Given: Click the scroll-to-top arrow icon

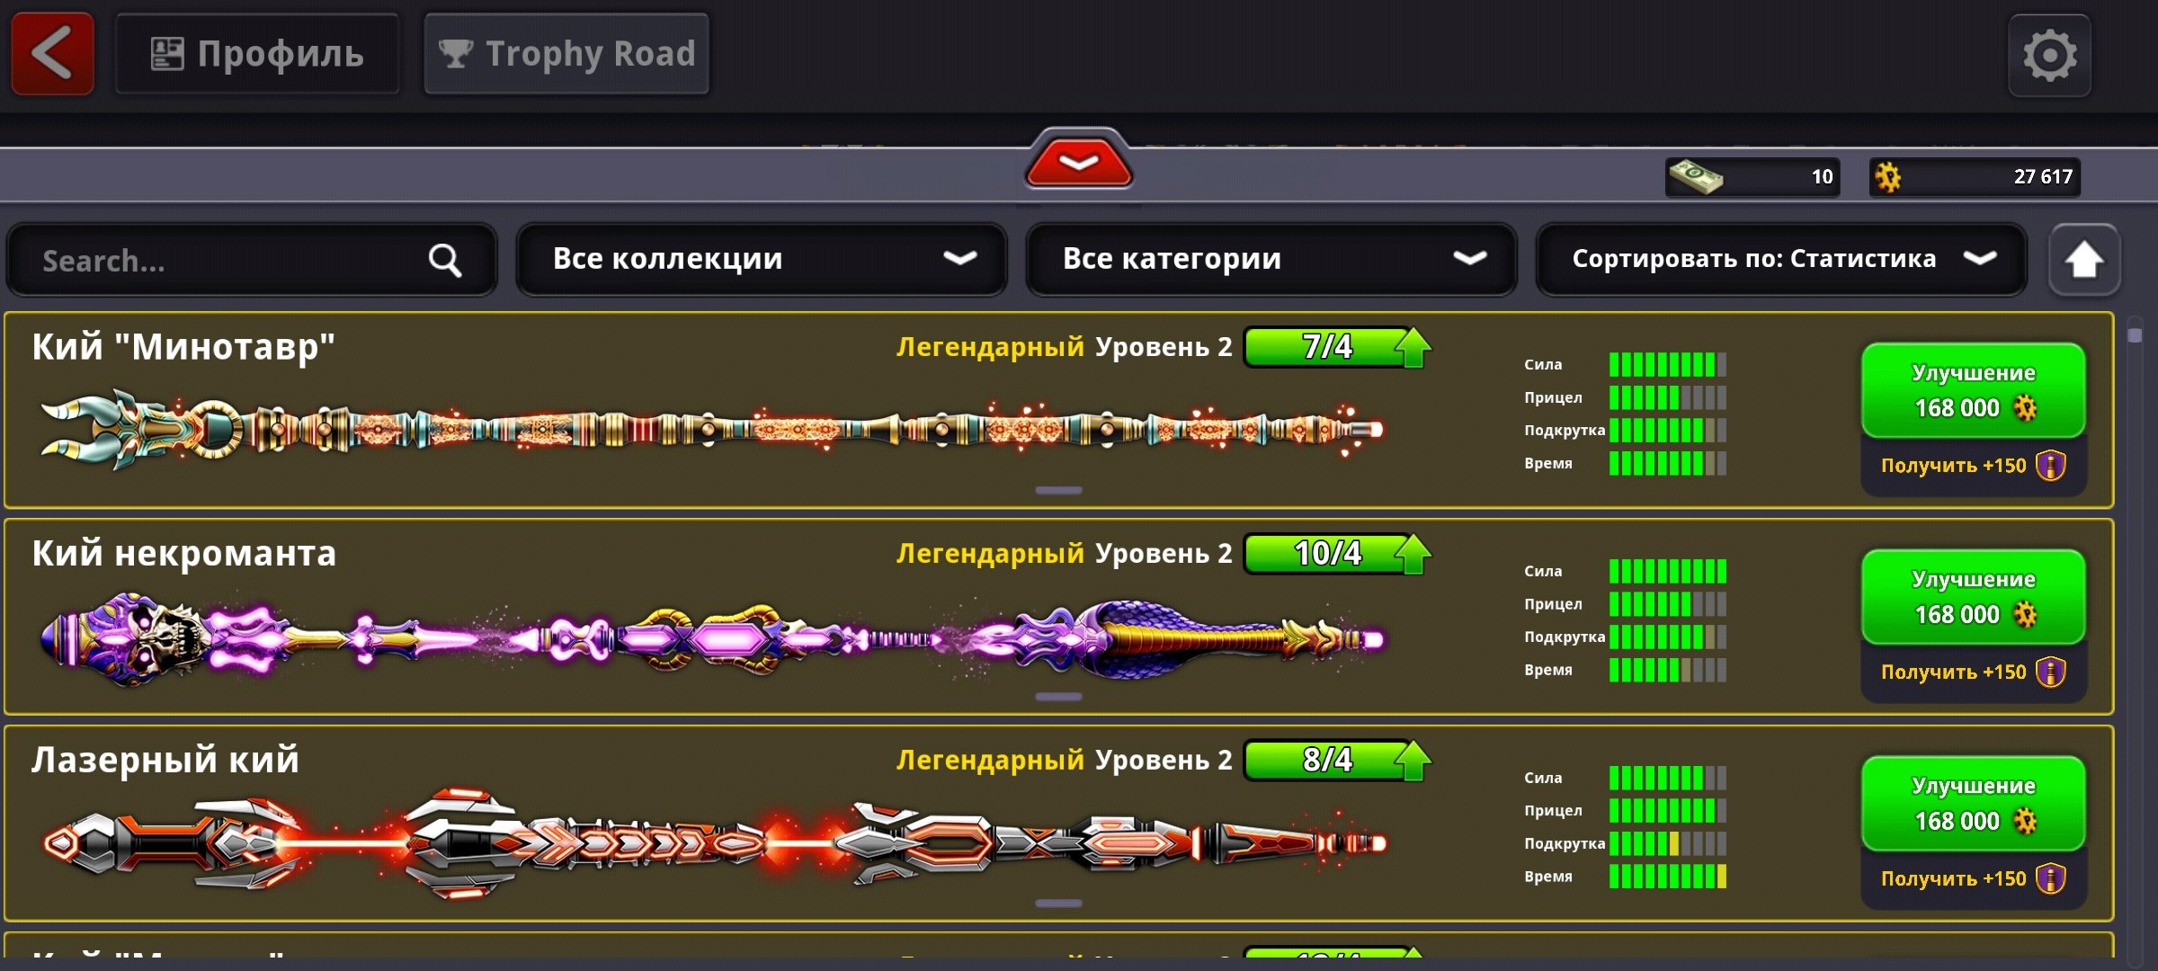Looking at the screenshot, I should [x=2084, y=261].
